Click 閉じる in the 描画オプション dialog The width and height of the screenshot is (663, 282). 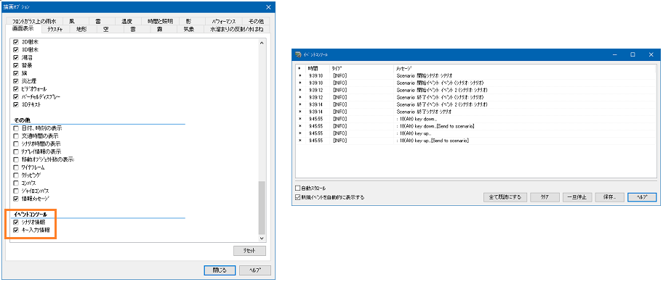pyautogui.click(x=220, y=270)
